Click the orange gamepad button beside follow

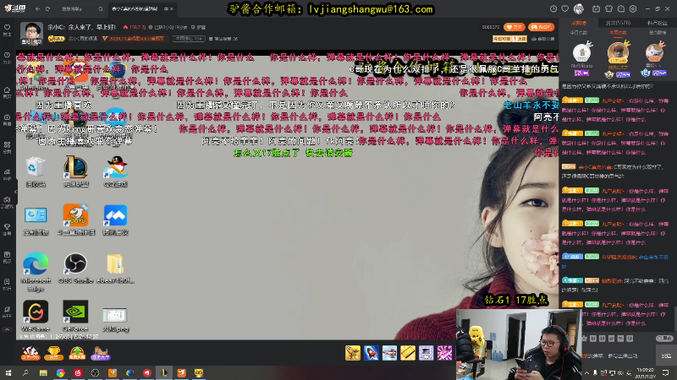tap(541, 27)
